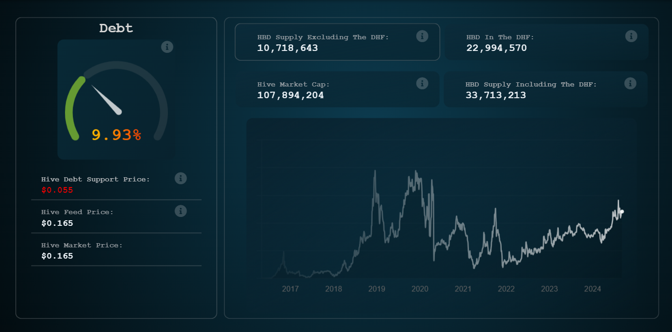Select the HBD In The DHF card
Screen dimensions: 672x332
(x=546, y=42)
